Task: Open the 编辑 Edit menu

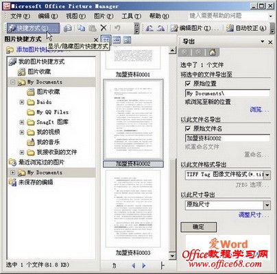Action: tap(47, 16)
